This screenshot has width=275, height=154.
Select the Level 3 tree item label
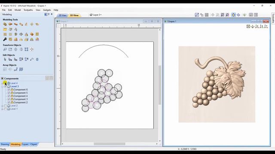pos(14,86)
